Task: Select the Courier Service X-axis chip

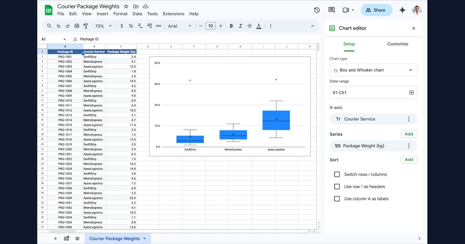Action: (x=373, y=119)
